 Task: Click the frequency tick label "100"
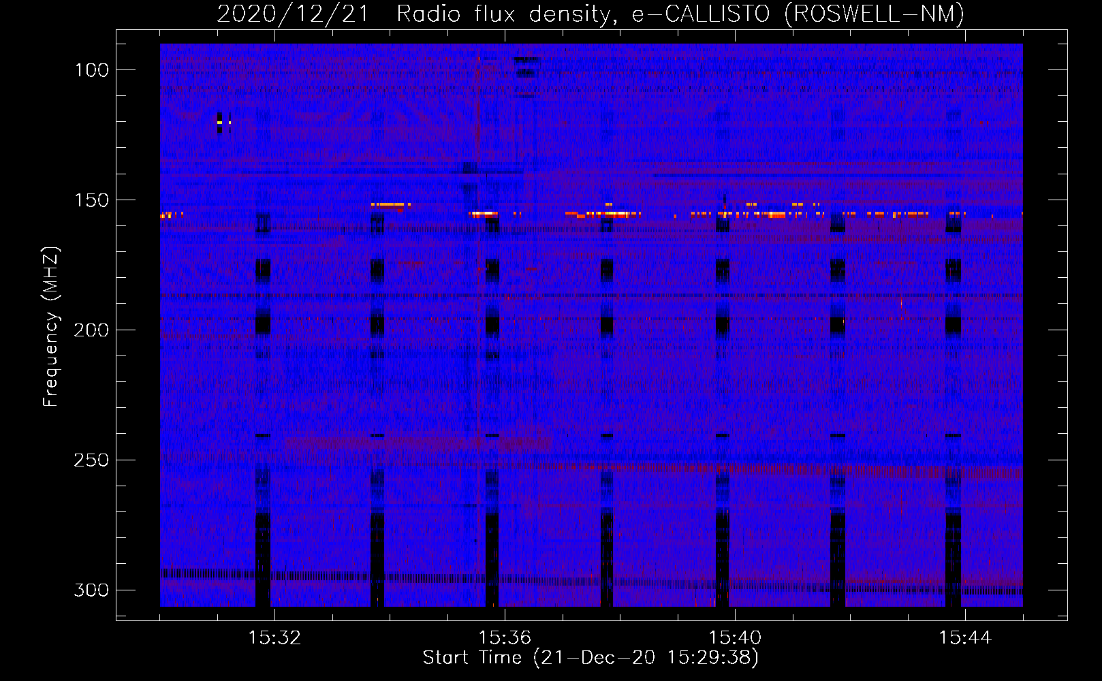pyautogui.click(x=91, y=70)
